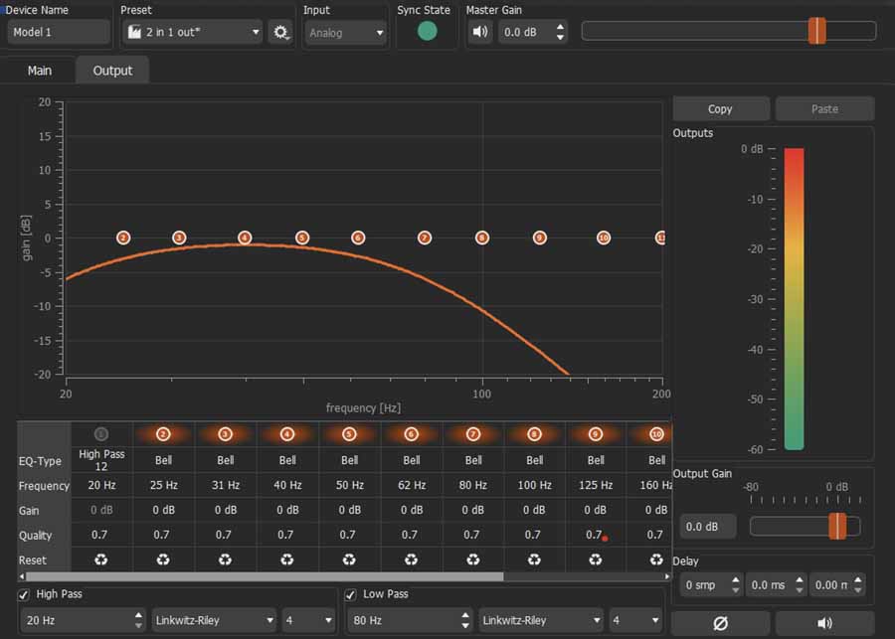Toggle band 3 enable button in table
Screen dimensions: 895x639
pos(225,434)
